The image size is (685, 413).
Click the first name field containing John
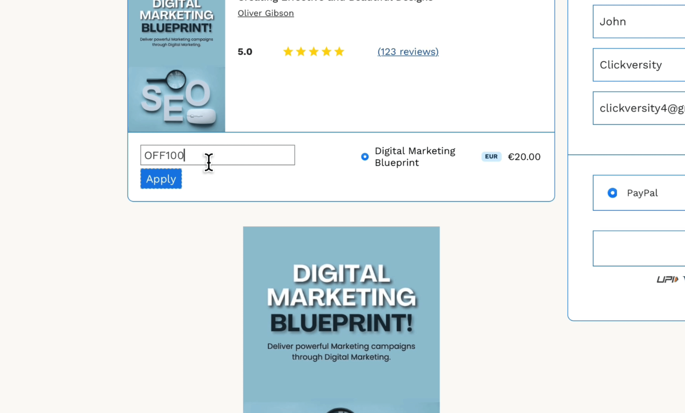tap(639, 21)
